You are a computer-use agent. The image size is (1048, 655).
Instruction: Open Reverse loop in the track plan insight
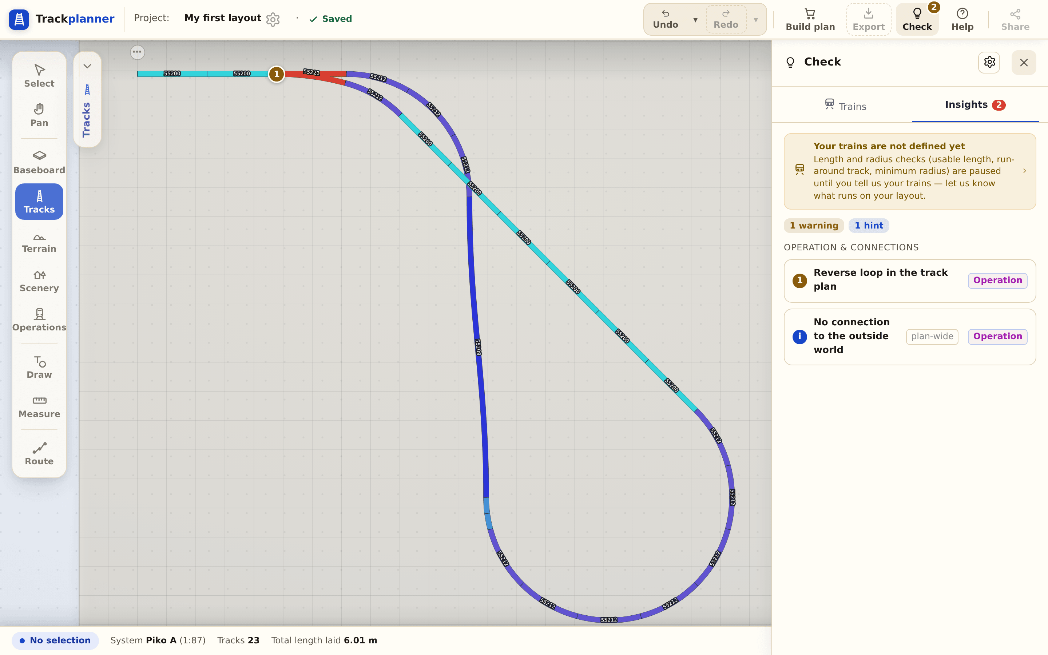[x=910, y=281]
